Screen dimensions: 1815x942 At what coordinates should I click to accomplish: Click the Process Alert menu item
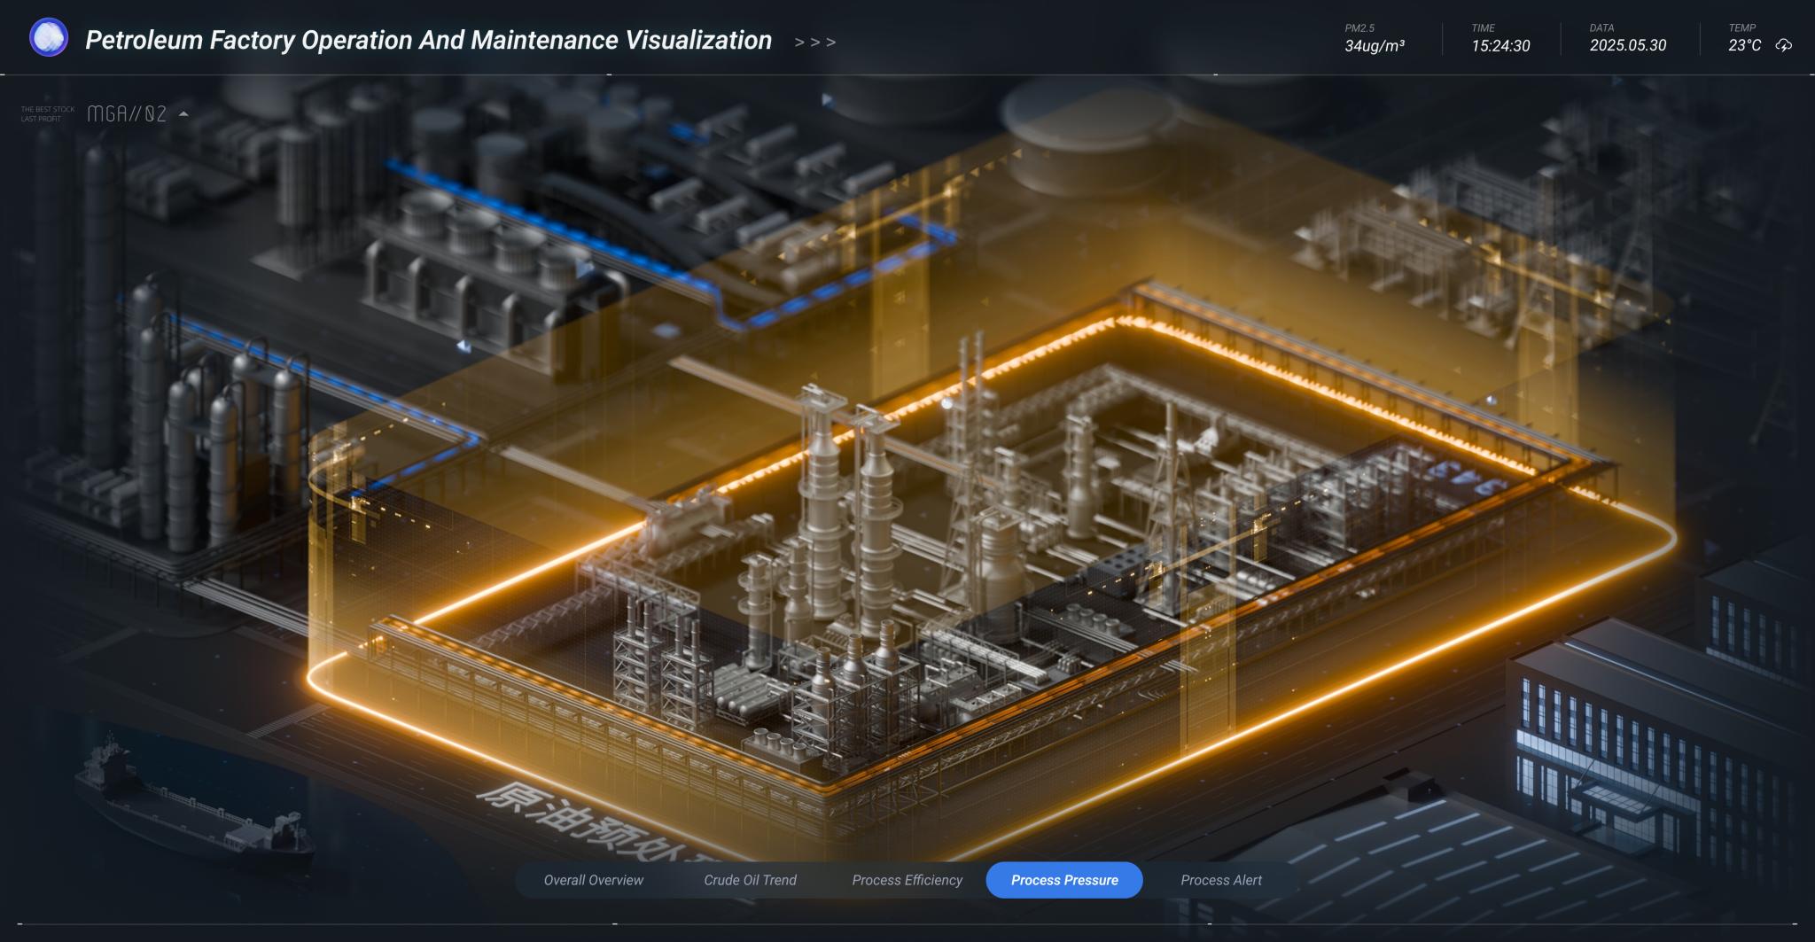(1220, 880)
